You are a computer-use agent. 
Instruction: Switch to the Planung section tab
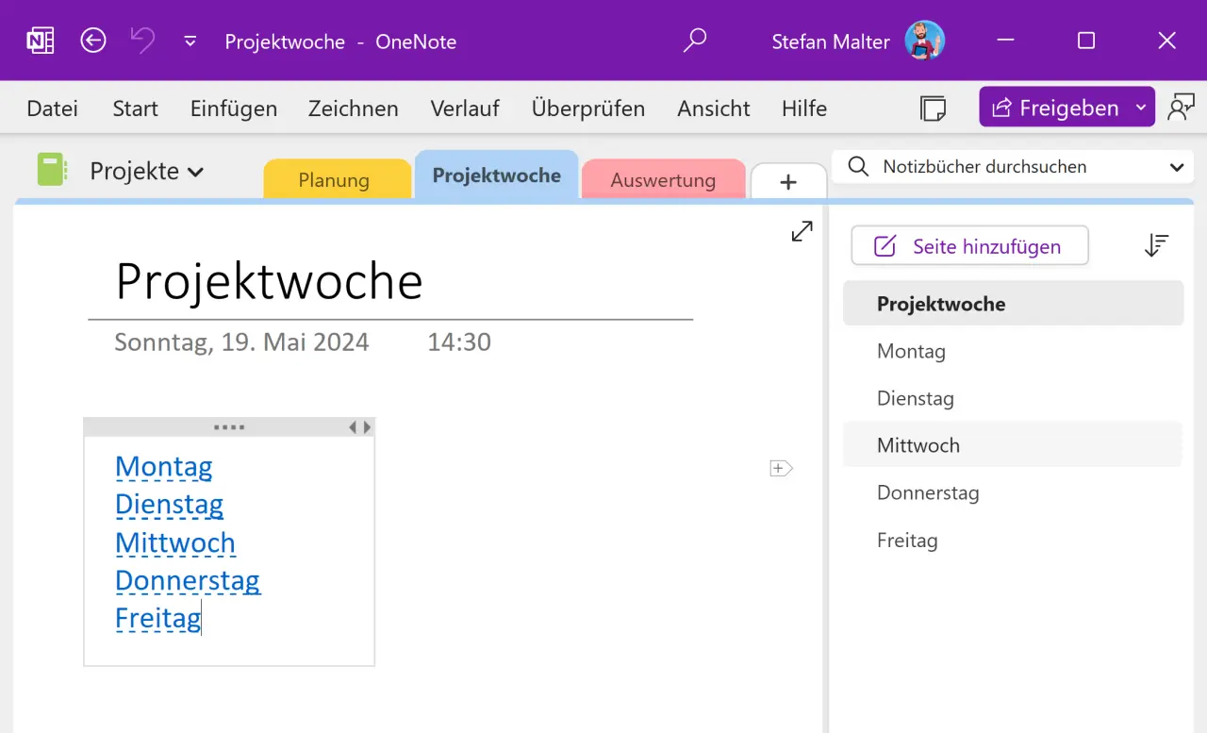337,179
